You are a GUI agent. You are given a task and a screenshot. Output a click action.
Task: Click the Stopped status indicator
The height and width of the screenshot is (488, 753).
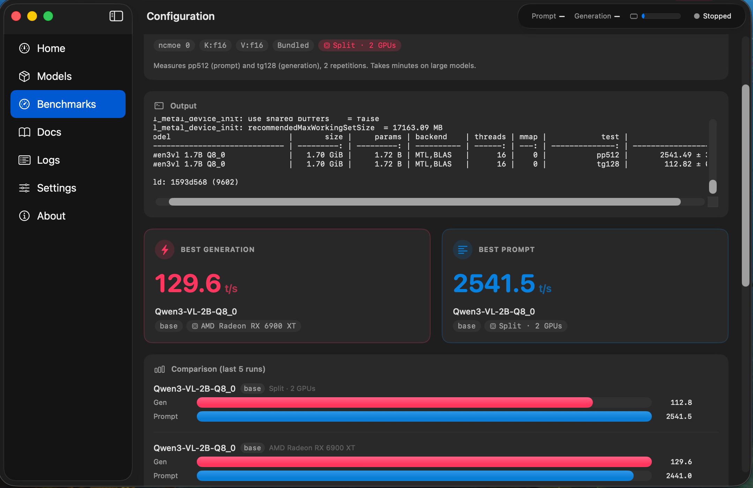(713, 16)
